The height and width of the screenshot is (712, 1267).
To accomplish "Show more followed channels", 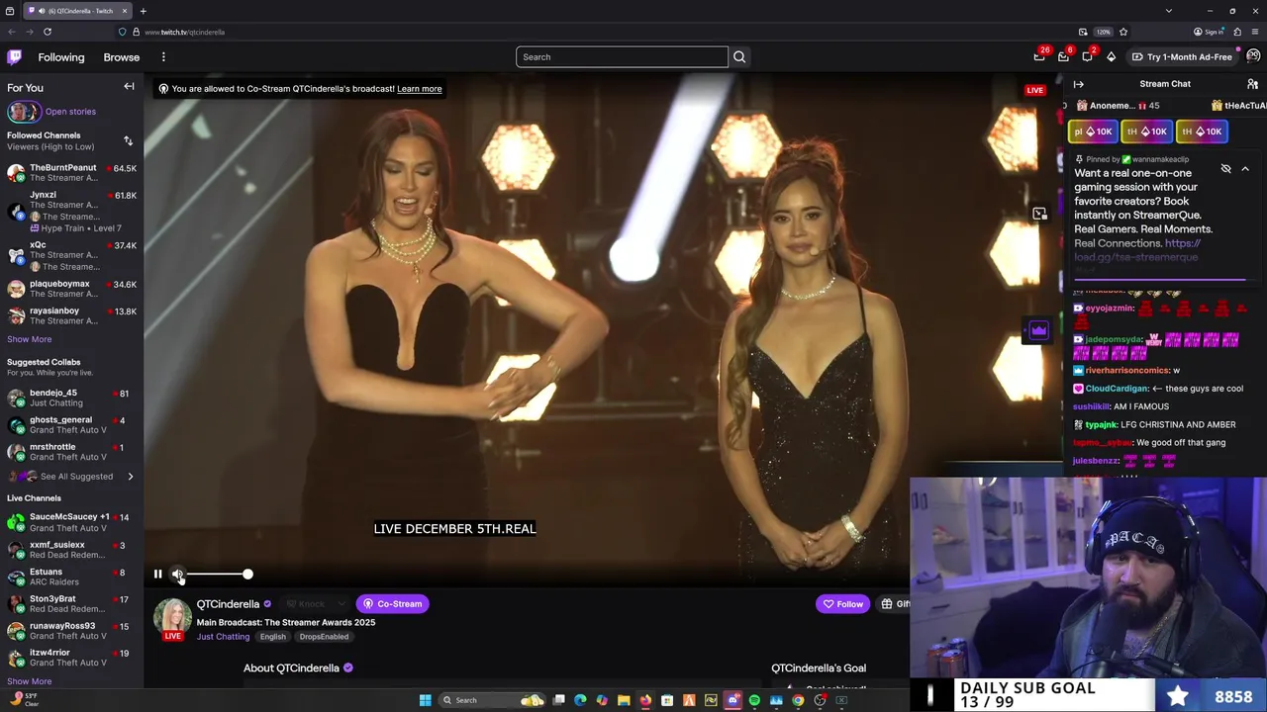I will coord(30,339).
